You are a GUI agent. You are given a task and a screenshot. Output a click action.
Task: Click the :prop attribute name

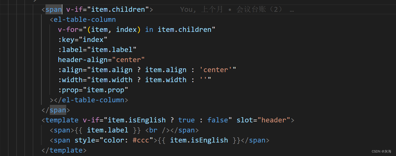click(x=70, y=90)
